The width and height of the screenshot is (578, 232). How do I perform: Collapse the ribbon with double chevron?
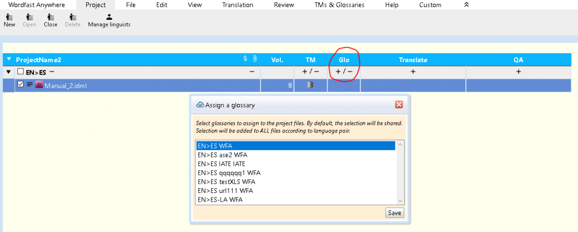(466, 5)
